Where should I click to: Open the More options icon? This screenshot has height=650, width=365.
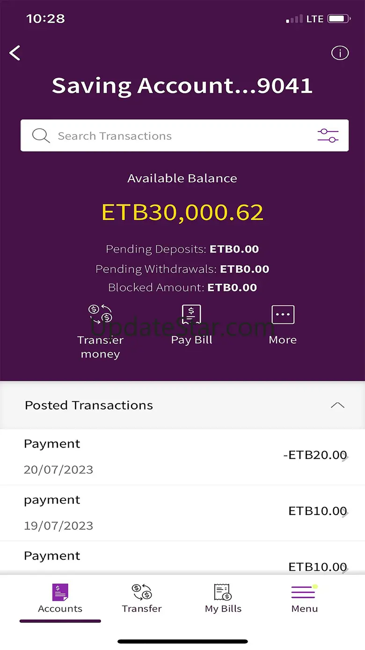[x=283, y=314]
